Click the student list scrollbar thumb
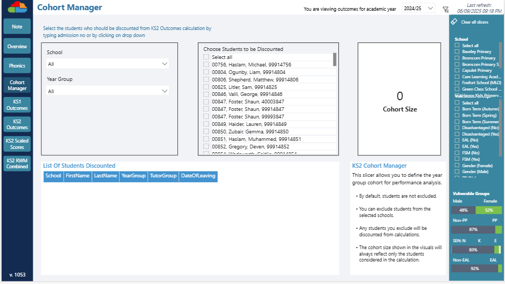 (x=335, y=59)
